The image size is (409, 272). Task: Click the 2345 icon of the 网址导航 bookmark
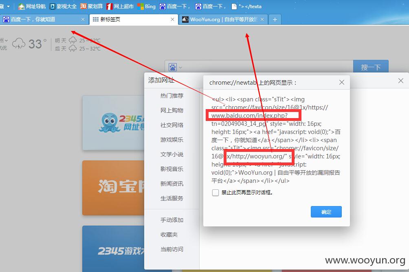[21, 7]
